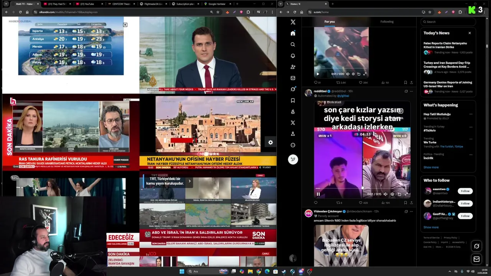
Task: Open X Home from the sidebar
Action: (293, 33)
